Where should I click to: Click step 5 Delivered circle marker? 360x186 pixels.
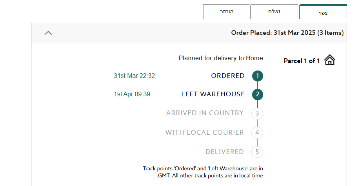[x=257, y=152]
